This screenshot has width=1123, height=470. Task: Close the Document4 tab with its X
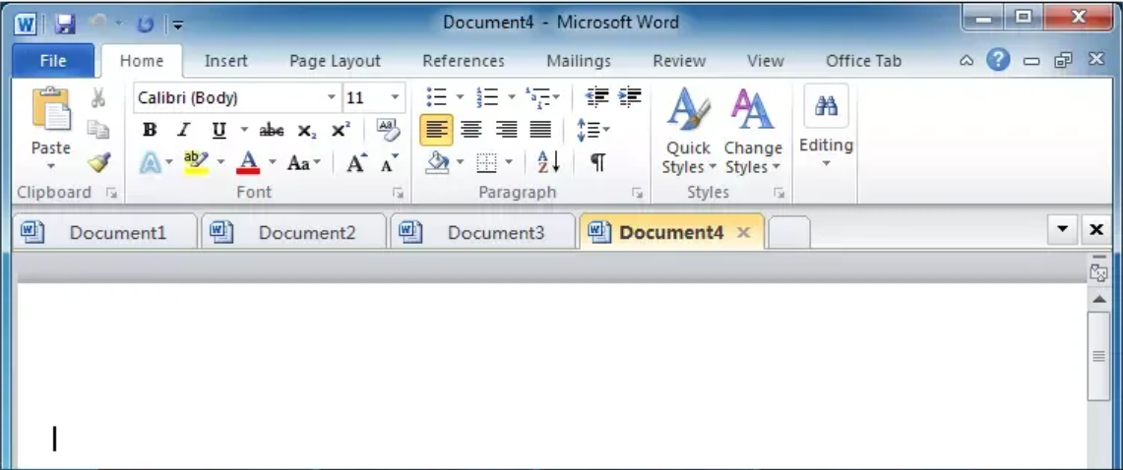[743, 232]
